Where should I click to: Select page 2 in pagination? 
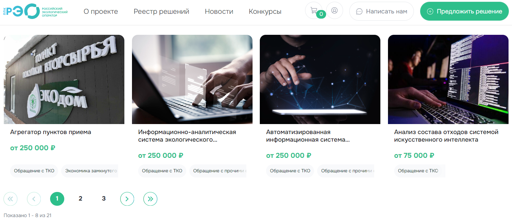[80, 199]
